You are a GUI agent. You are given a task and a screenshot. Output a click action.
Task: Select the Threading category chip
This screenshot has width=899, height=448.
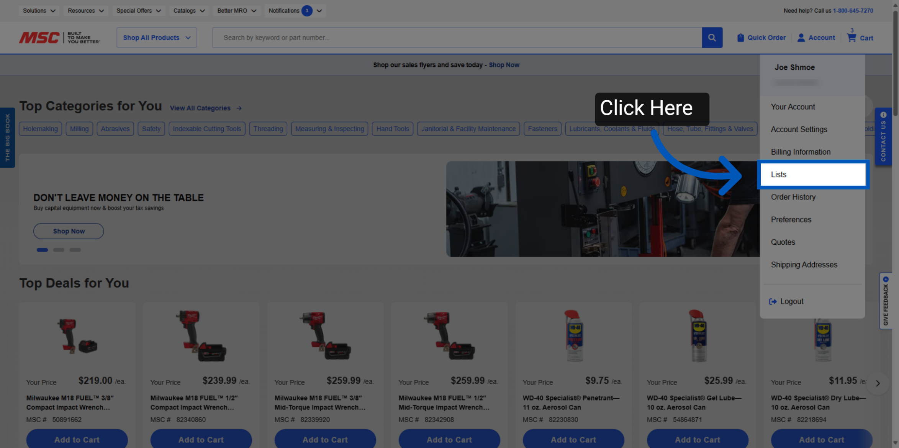point(268,129)
